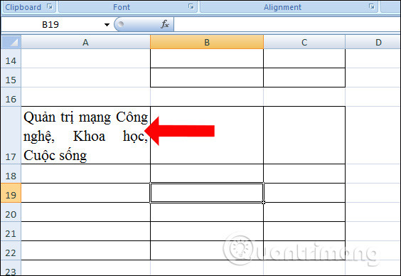The height and width of the screenshot is (276, 401).
Task: Select column D header
Action: tap(373, 42)
